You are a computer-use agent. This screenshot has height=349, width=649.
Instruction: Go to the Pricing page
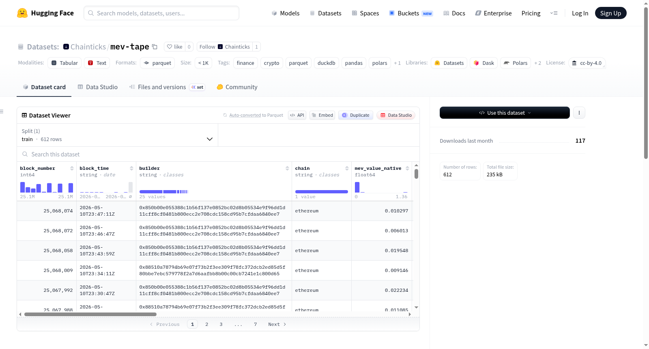click(531, 13)
